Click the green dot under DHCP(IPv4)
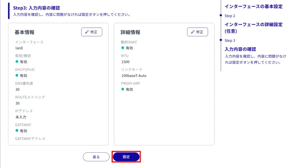 coord(17,76)
